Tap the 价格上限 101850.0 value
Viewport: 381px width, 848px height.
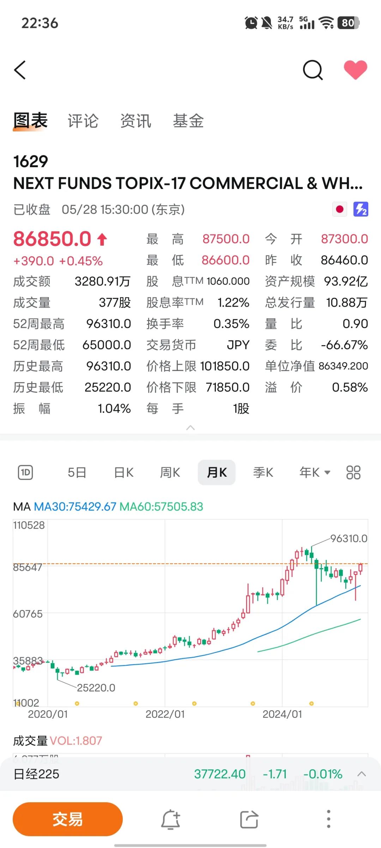point(225,366)
